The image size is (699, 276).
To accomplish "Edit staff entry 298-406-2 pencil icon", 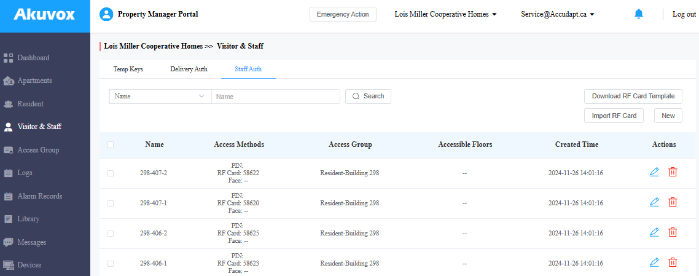I will pyautogui.click(x=654, y=232).
